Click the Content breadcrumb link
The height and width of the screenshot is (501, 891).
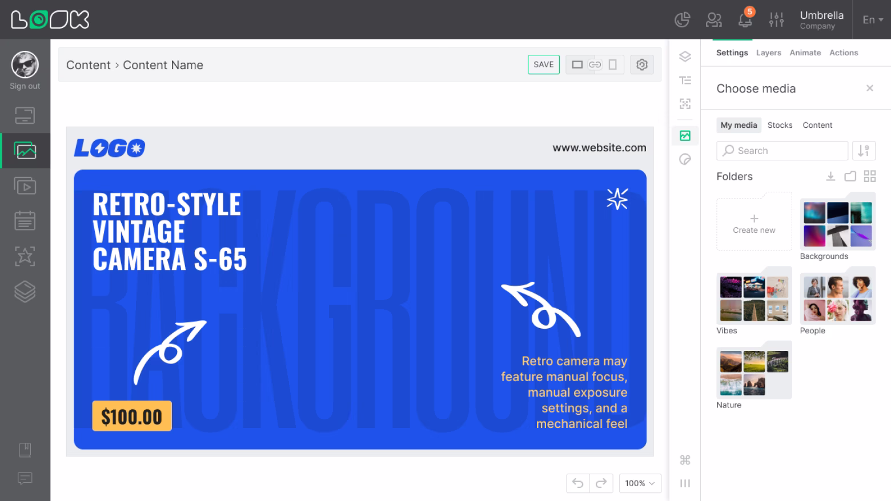[x=88, y=65]
